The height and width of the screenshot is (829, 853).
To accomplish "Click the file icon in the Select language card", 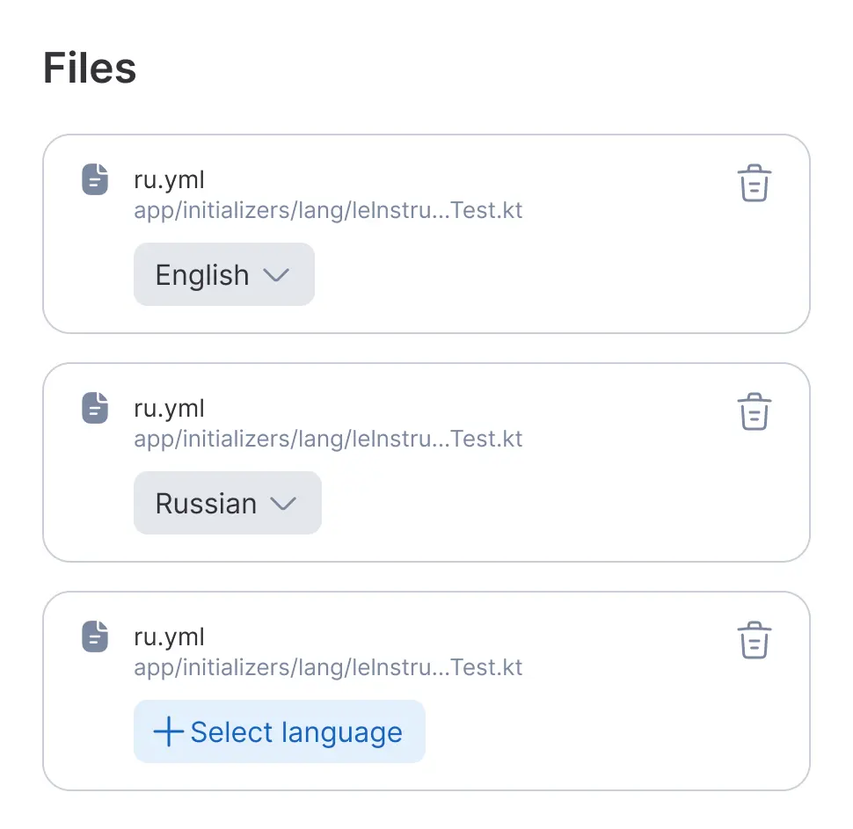I will pyautogui.click(x=95, y=636).
